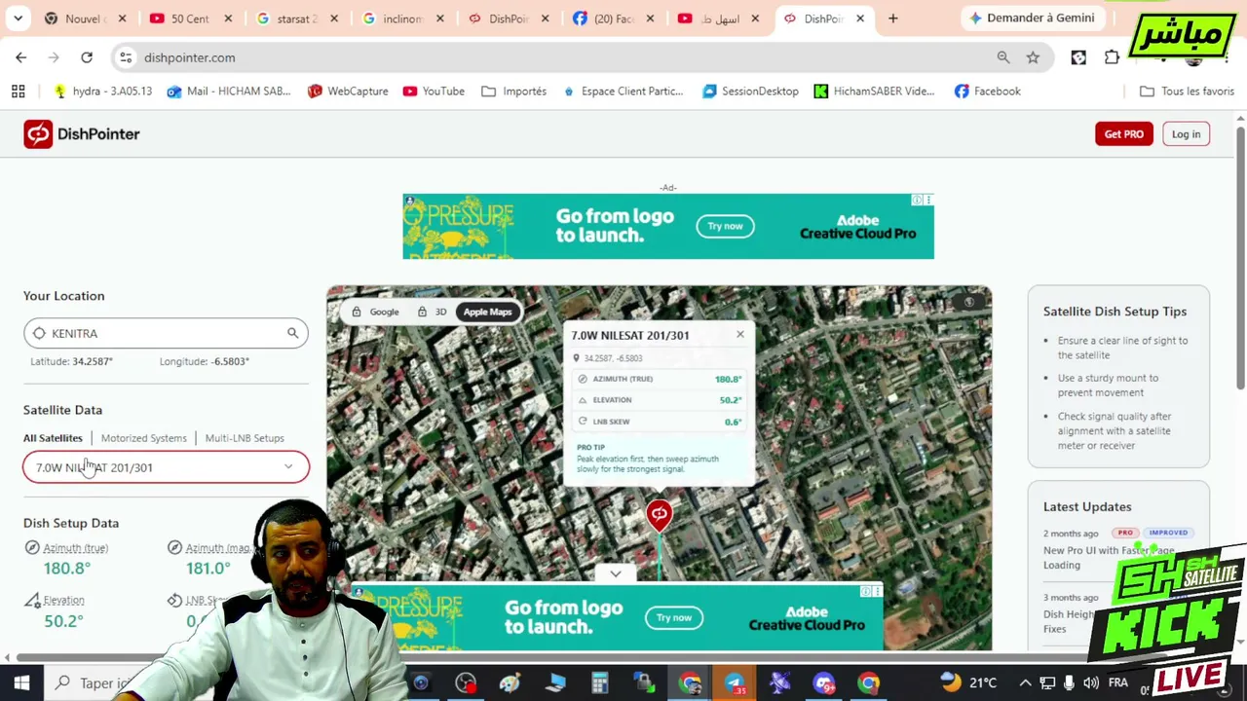Image resolution: width=1247 pixels, height=701 pixels.
Task: Go back to the previous page
Action: point(21,57)
